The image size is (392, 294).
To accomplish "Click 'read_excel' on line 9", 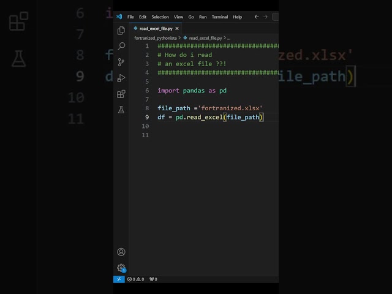I will click(205, 117).
